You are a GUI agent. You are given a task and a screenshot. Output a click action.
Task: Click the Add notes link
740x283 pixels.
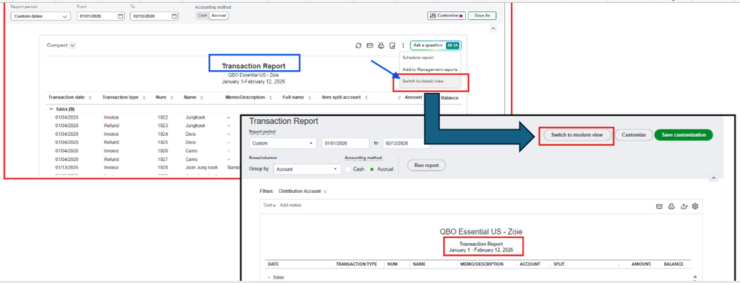[x=290, y=205]
